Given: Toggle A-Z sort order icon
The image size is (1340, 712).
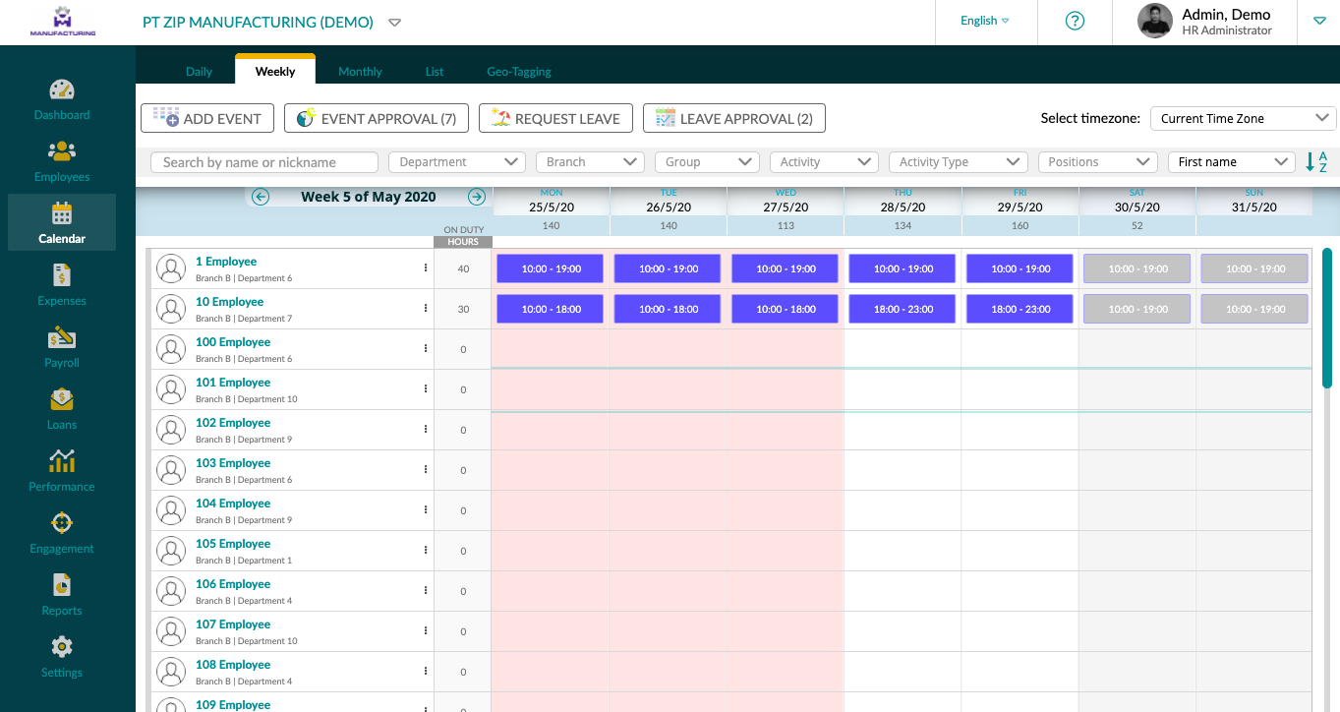Looking at the screenshot, I should (1316, 162).
